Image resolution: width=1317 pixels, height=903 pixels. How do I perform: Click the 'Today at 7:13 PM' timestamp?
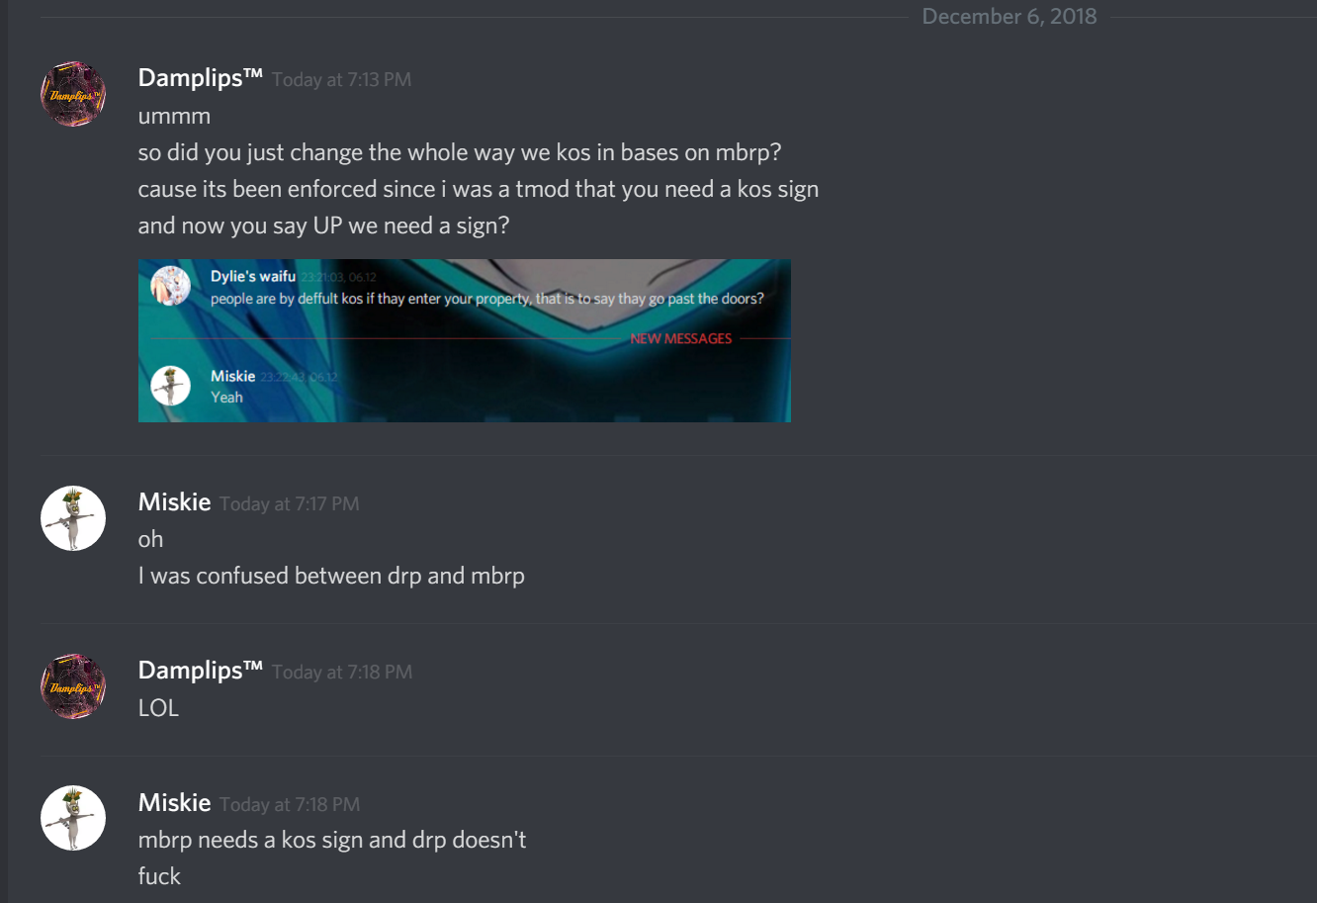tap(342, 79)
